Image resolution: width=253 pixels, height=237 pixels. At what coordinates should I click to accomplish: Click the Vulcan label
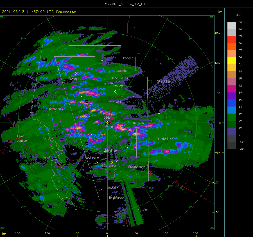point(143,209)
